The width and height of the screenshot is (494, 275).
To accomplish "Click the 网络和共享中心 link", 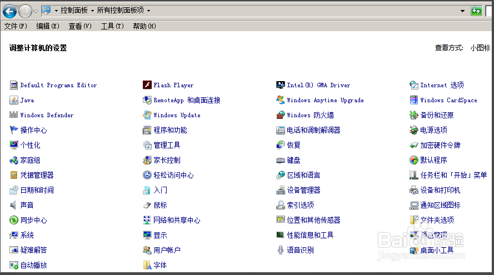I will 177,220.
